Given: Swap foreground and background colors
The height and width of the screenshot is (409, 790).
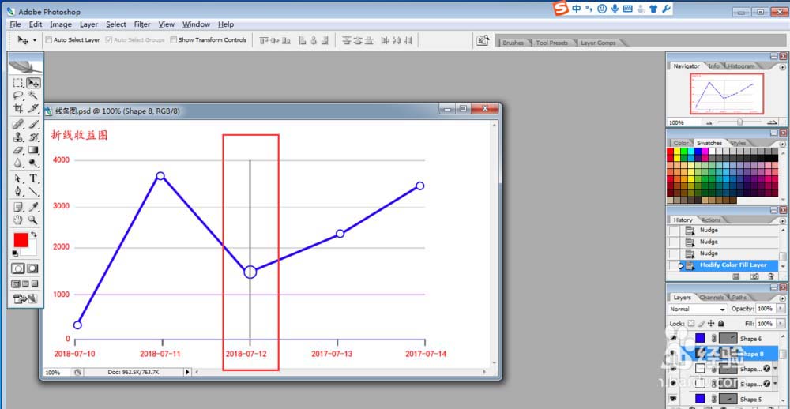Looking at the screenshot, I should pos(34,235).
